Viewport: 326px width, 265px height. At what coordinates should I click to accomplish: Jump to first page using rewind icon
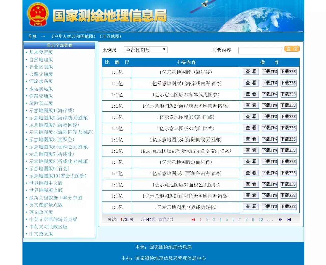tap(193, 219)
